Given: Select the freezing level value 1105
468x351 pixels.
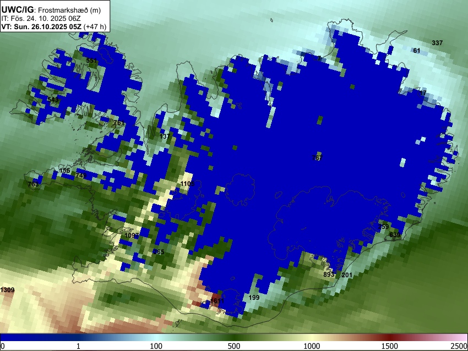Looking at the screenshot, I should 187,184.
